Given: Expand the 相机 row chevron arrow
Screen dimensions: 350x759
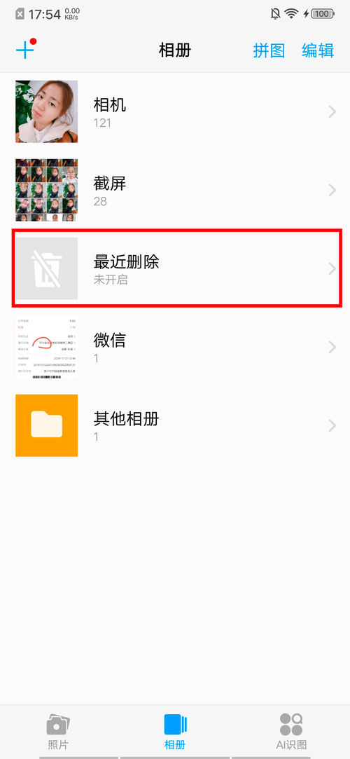Looking at the screenshot, I should pyautogui.click(x=332, y=112).
